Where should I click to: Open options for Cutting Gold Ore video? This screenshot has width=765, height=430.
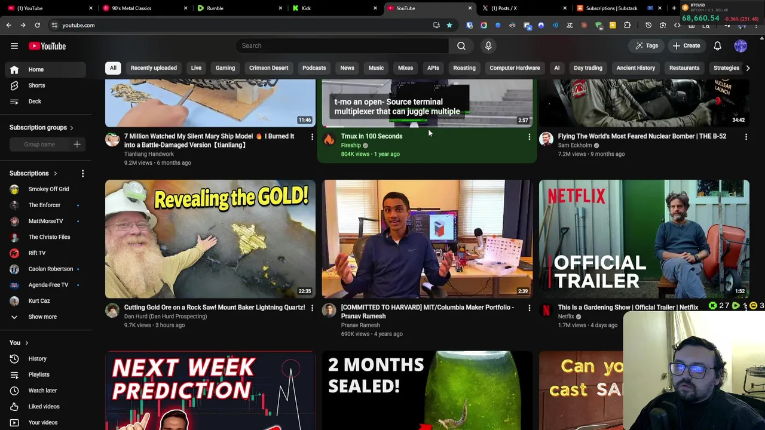(312, 308)
